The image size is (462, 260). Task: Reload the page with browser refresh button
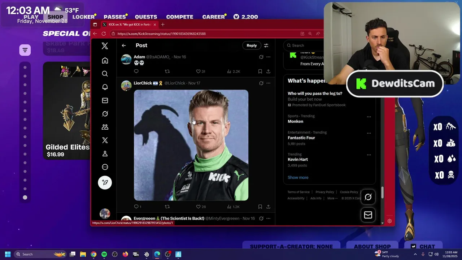click(x=104, y=34)
